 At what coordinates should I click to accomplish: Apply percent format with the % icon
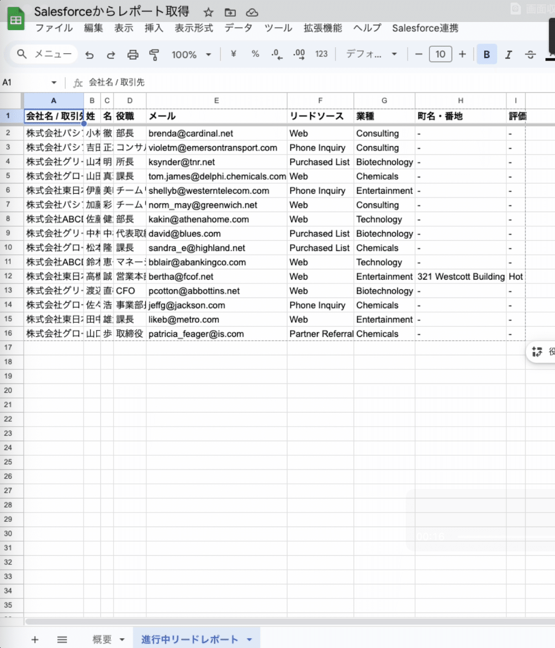tap(255, 54)
